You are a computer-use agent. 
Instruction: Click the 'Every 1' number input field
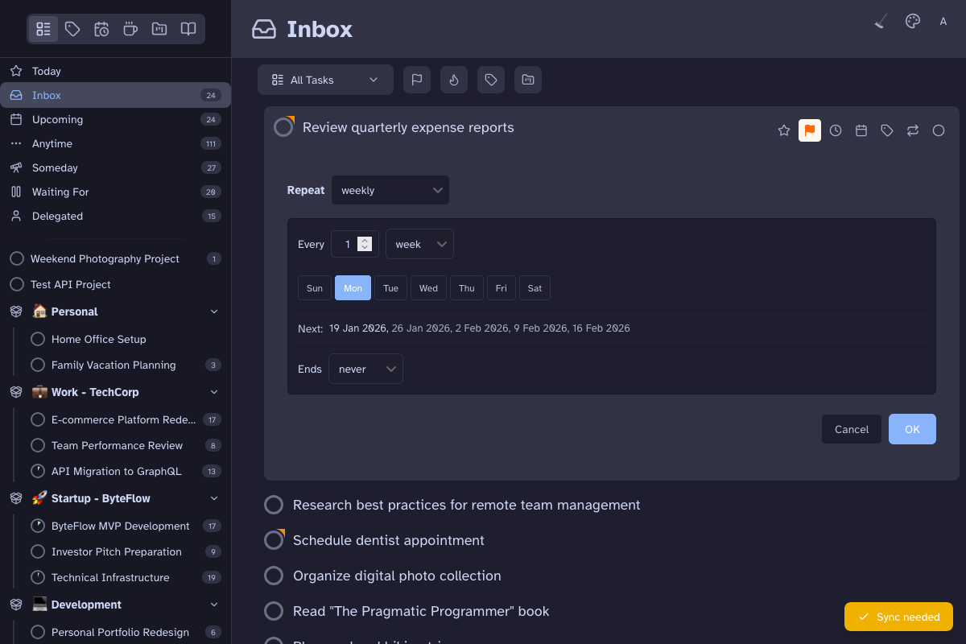(349, 244)
